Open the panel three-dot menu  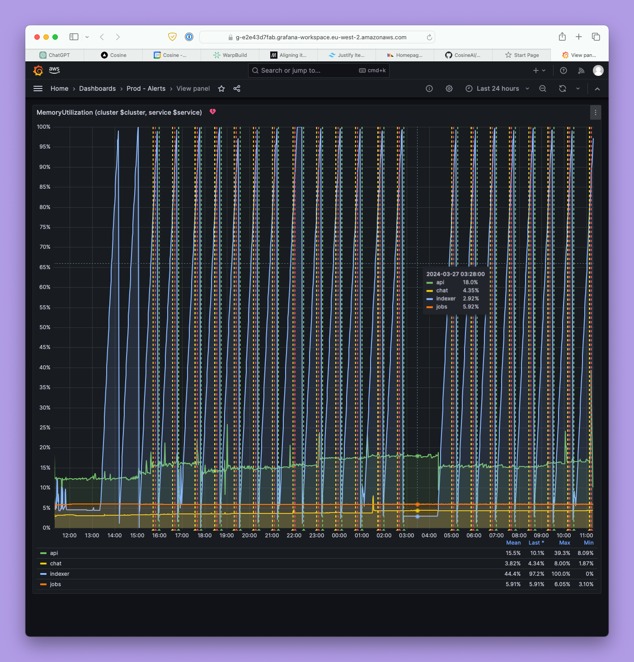pyautogui.click(x=596, y=112)
